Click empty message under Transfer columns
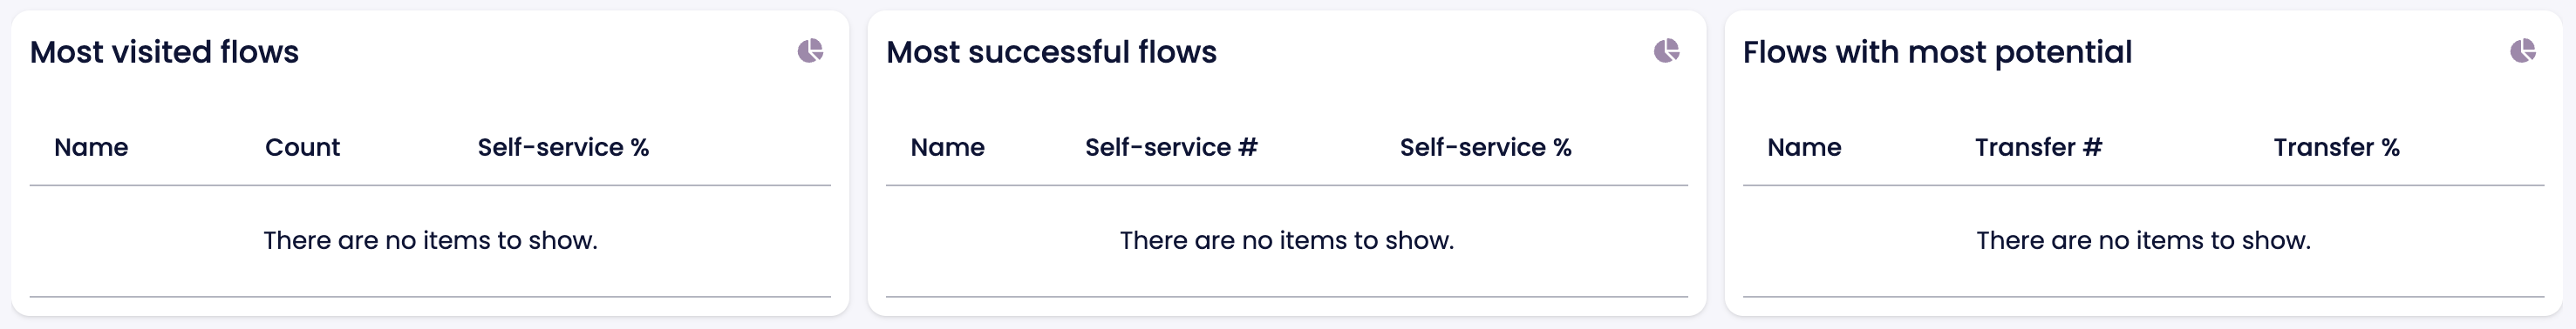 point(2143,240)
